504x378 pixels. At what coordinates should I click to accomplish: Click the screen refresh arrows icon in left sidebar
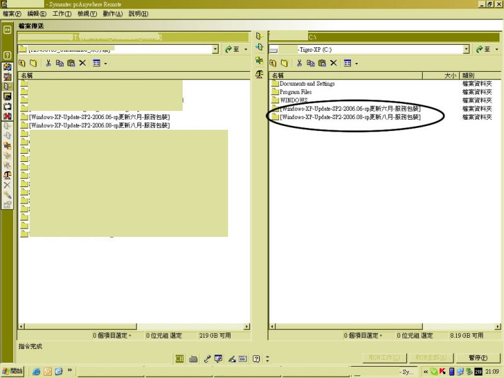point(7,106)
